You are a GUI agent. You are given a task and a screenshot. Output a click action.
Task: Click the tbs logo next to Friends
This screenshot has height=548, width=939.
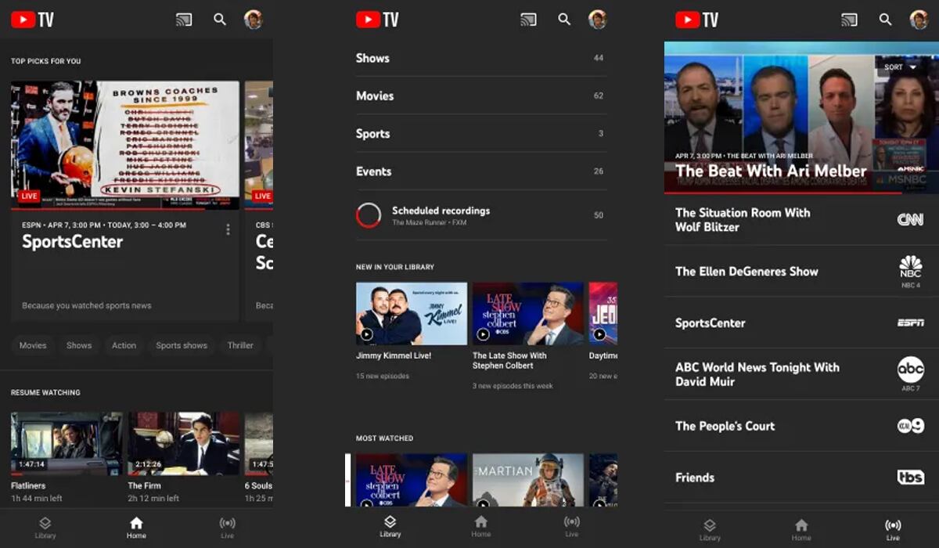(909, 478)
